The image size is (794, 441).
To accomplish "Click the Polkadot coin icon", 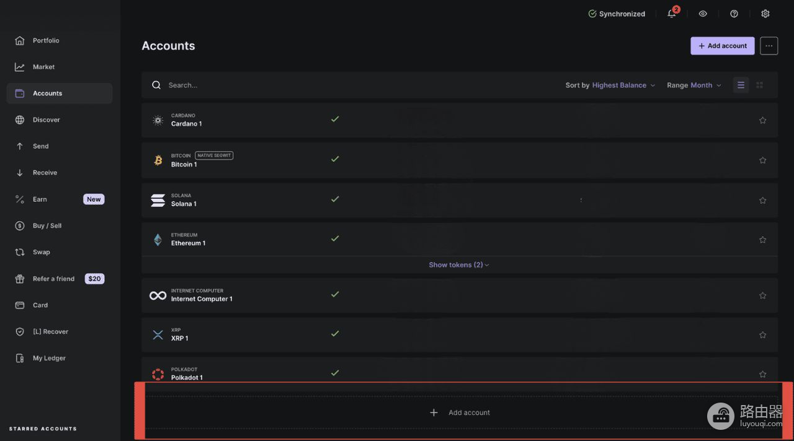I will [x=158, y=374].
